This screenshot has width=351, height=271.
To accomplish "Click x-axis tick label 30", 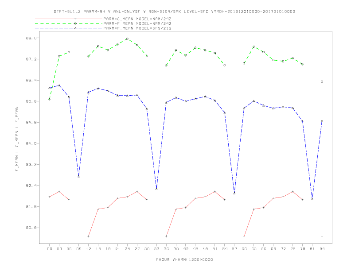I will 147,249.
